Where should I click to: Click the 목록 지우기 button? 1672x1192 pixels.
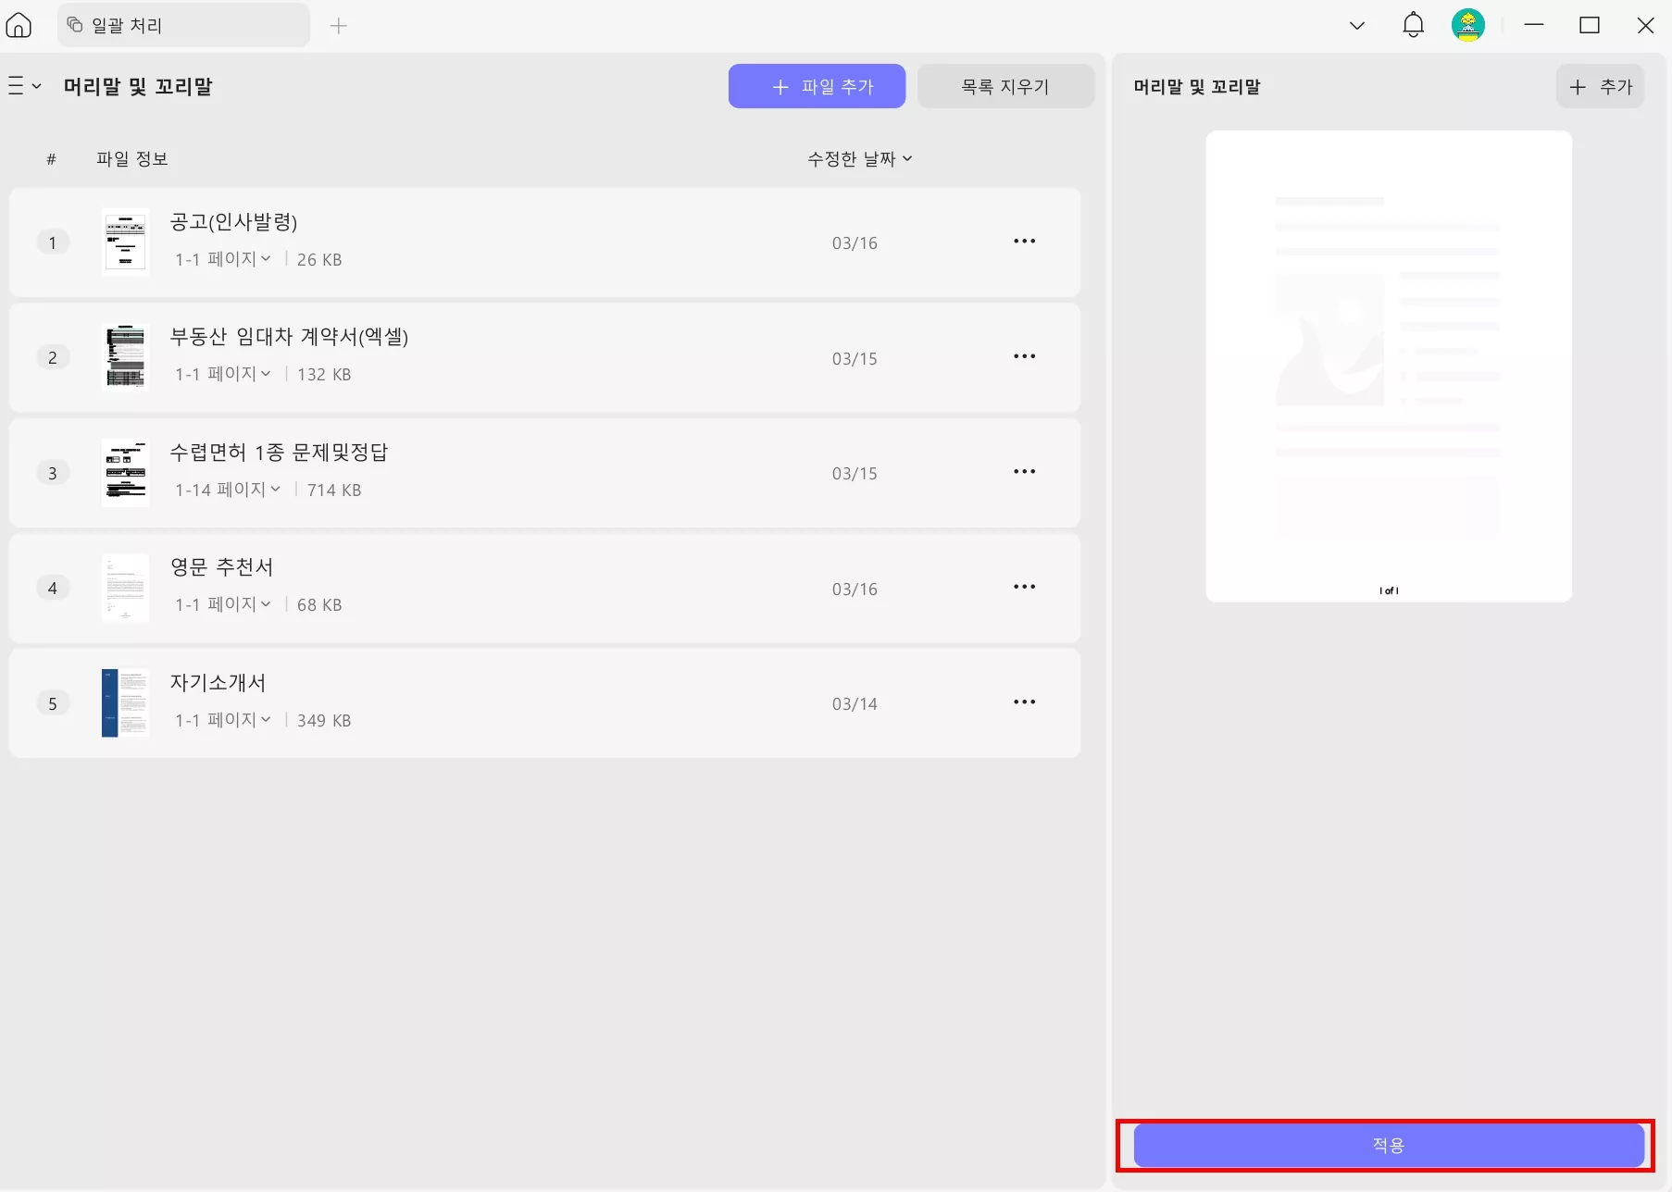coord(1005,86)
